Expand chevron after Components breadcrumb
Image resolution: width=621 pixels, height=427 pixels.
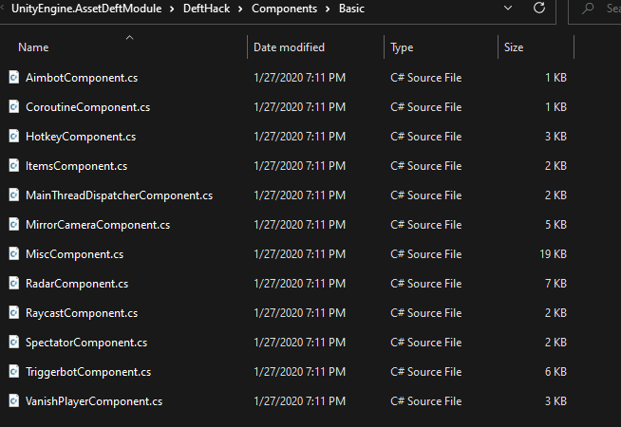(x=328, y=9)
